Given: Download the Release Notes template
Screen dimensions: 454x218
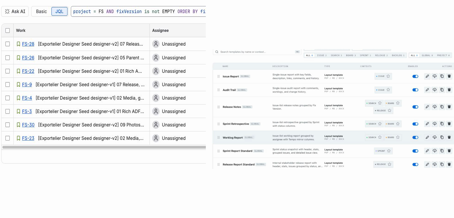Looking at the screenshot, I should click(434, 107).
